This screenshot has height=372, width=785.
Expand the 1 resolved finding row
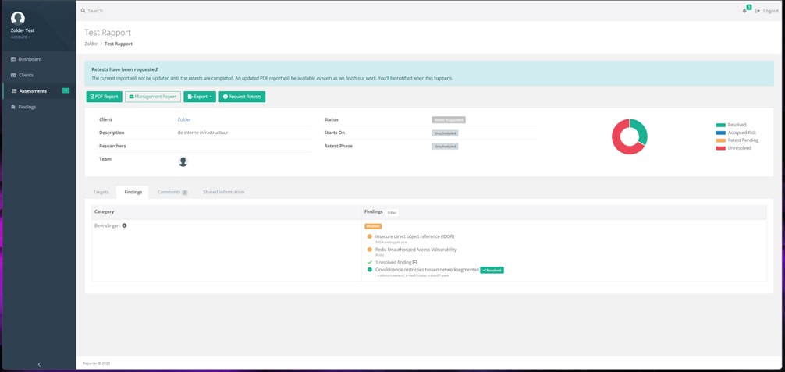click(396, 262)
